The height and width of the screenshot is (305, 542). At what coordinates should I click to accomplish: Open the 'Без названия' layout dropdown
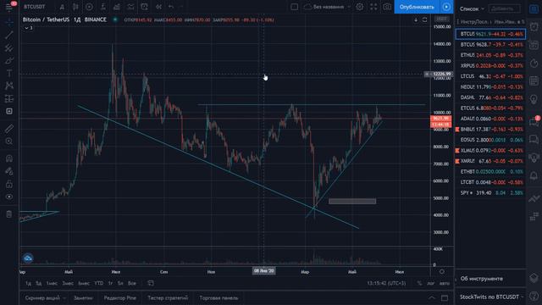coord(327,7)
